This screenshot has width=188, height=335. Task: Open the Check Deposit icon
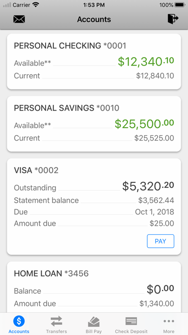(131, 322)
